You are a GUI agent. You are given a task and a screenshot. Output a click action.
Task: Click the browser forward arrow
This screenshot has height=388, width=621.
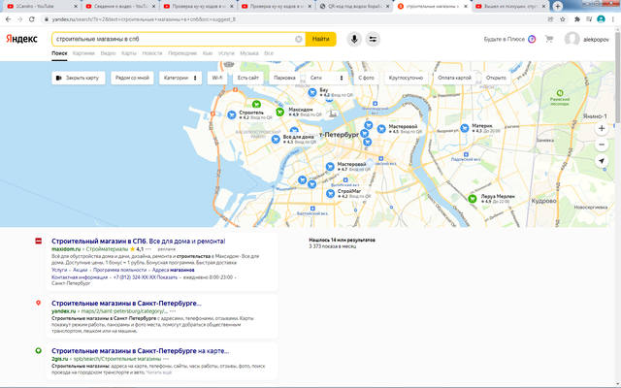[x=19, y=19]
